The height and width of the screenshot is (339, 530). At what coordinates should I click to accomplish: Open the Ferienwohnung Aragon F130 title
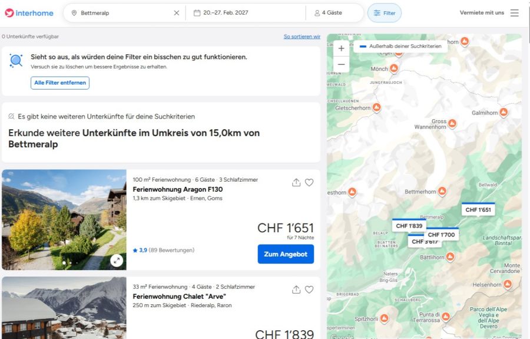tap(177, 189)
